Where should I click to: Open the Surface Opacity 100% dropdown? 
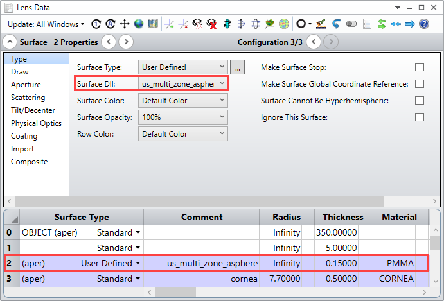(183, 117)
